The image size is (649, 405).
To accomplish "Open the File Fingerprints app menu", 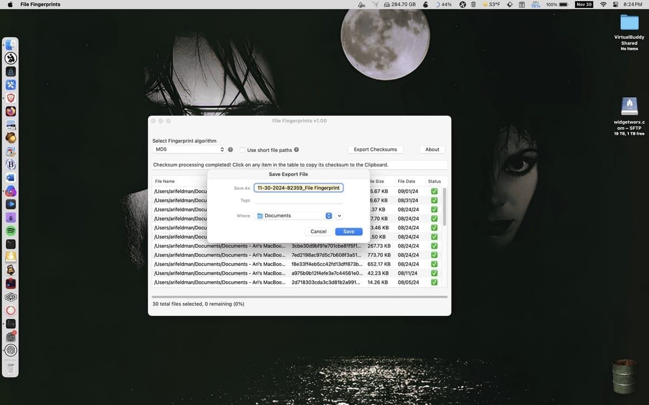I will 40,4.
